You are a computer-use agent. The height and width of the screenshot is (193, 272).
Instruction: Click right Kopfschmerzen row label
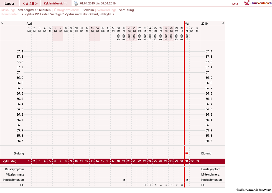(x=212, y=180)
